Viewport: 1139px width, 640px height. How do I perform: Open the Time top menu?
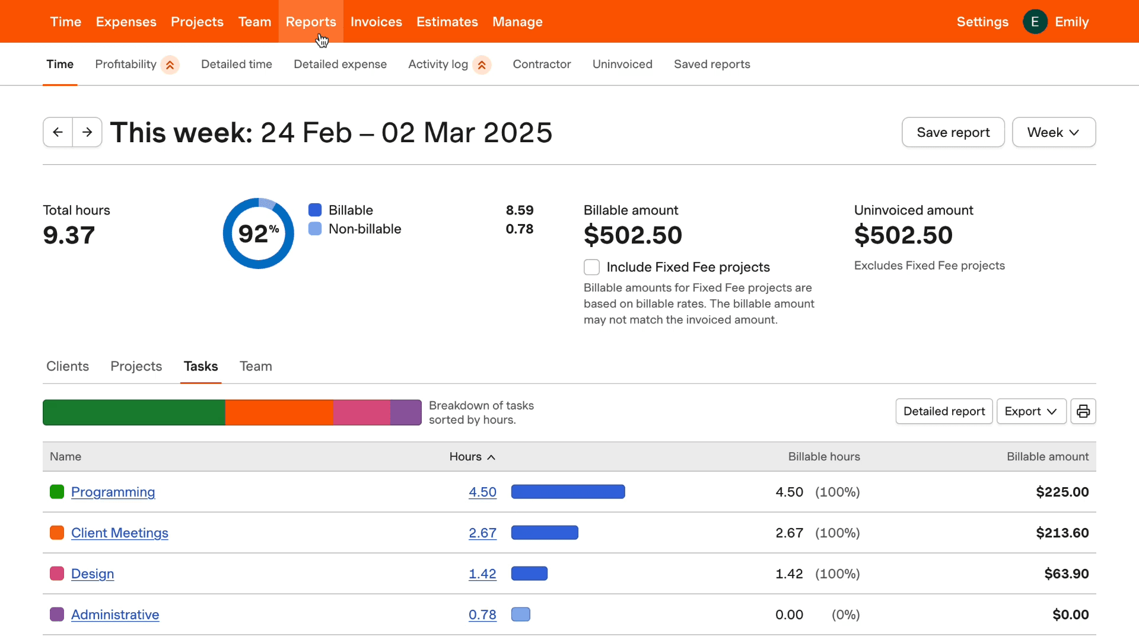point(66,22)
